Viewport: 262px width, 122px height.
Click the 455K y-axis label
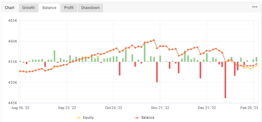coord(13,62)
